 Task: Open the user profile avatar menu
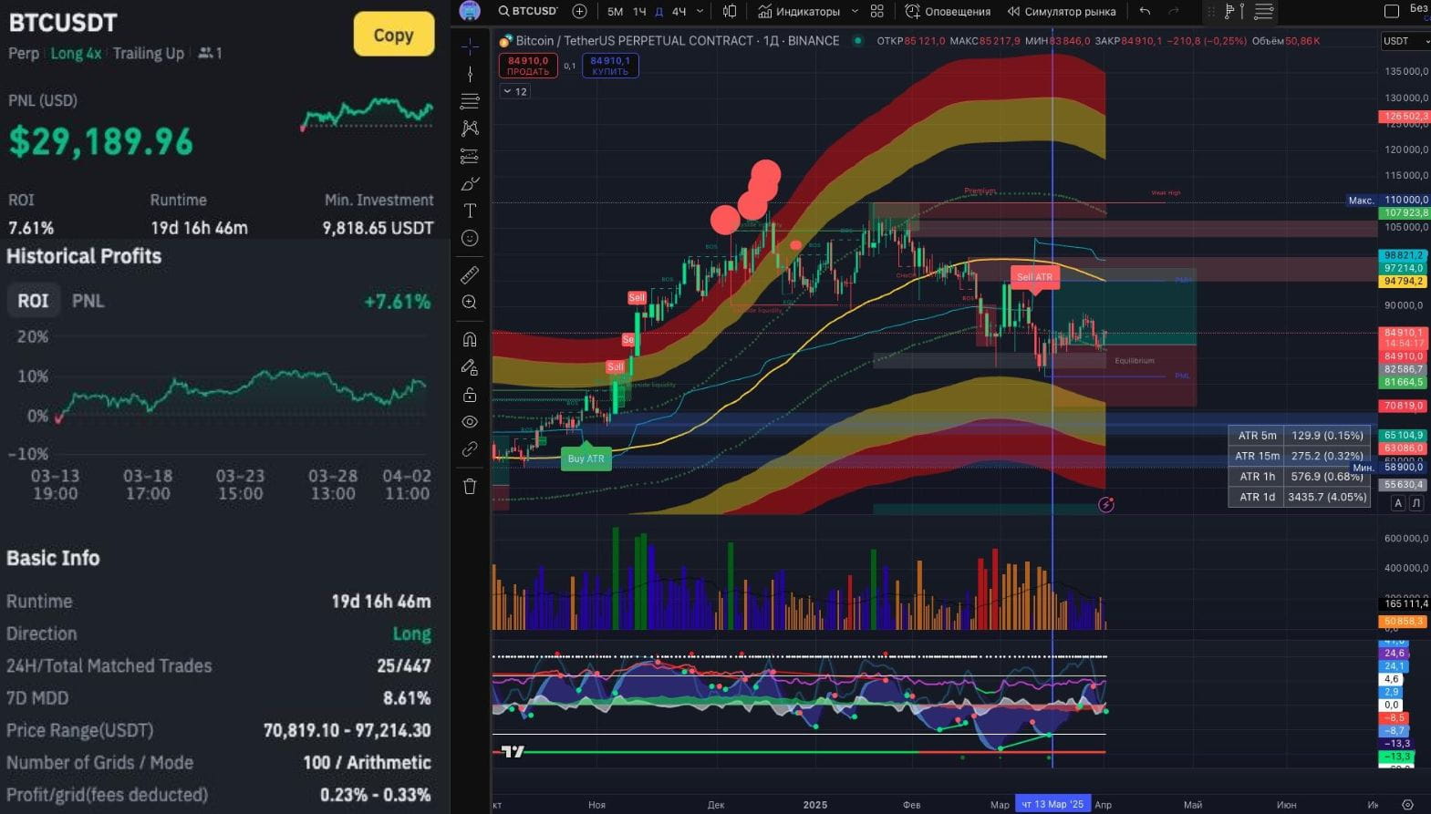[x=470, y=11]
